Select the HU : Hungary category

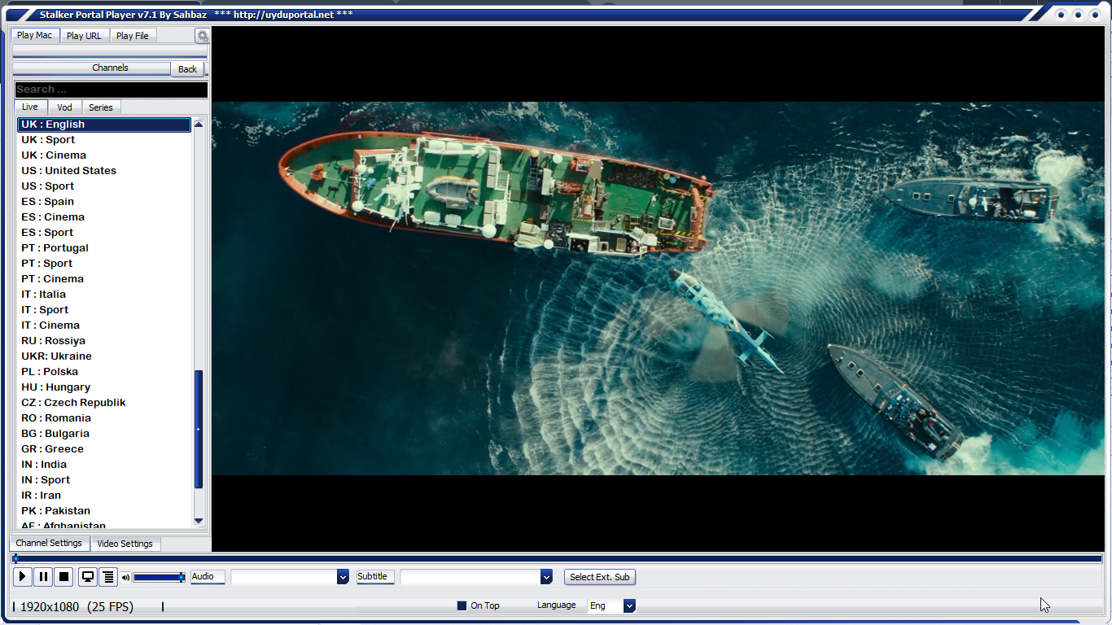pos(104,387)
